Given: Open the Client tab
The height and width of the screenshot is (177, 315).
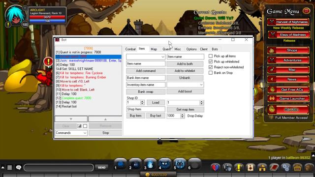Looking at the screenshot, I should 203,49.
